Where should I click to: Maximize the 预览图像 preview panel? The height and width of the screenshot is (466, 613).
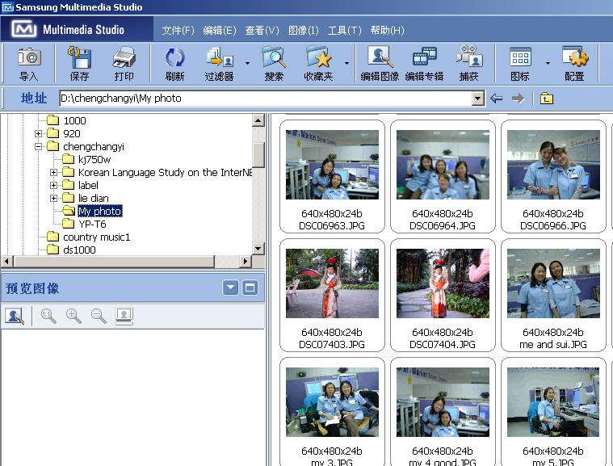pyautogui.click(x=250, y=288)
